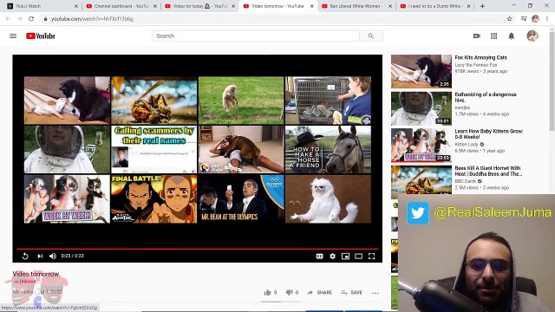The image size is (555, 312).
Task: Click the search magnifier button
Action: pos(370,36)
